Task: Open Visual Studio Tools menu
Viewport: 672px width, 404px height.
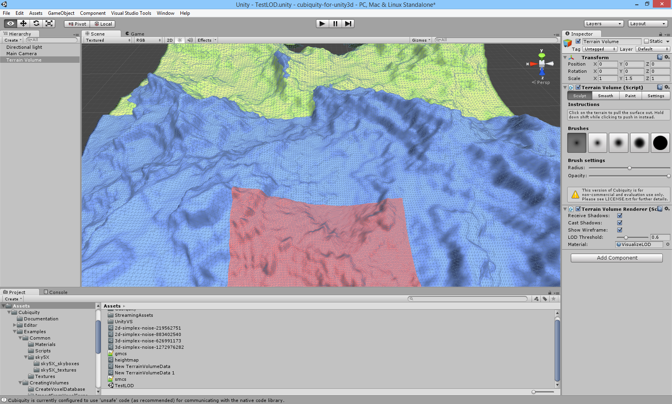Action: coord(131,13)
